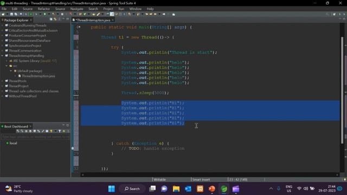Click the Open Type toolbar icon
This screenshot has width=347, height=195.
(x=94, y=14)
